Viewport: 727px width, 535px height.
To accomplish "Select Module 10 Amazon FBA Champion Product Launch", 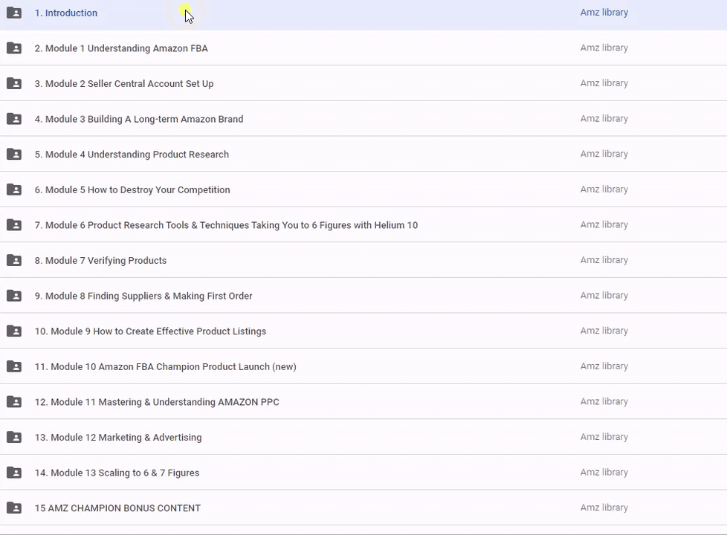I will click(165, 366).
